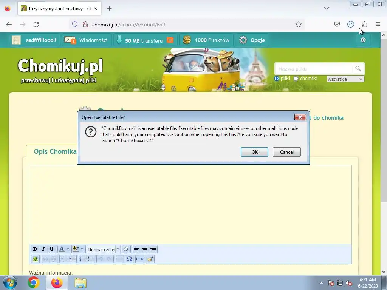
Task: Center align text in editor
Action: point(145,249)
